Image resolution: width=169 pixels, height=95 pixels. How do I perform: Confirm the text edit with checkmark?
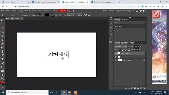pos(89,15)
